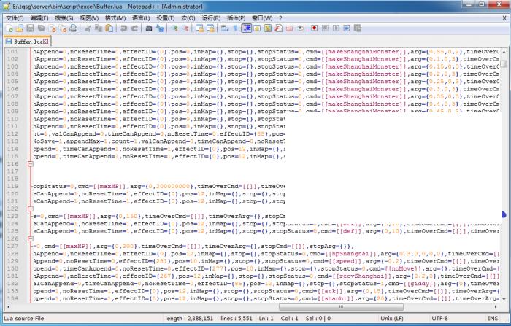
Task: Open Find dialog via binoculars icon
Action: coord(149,28)
